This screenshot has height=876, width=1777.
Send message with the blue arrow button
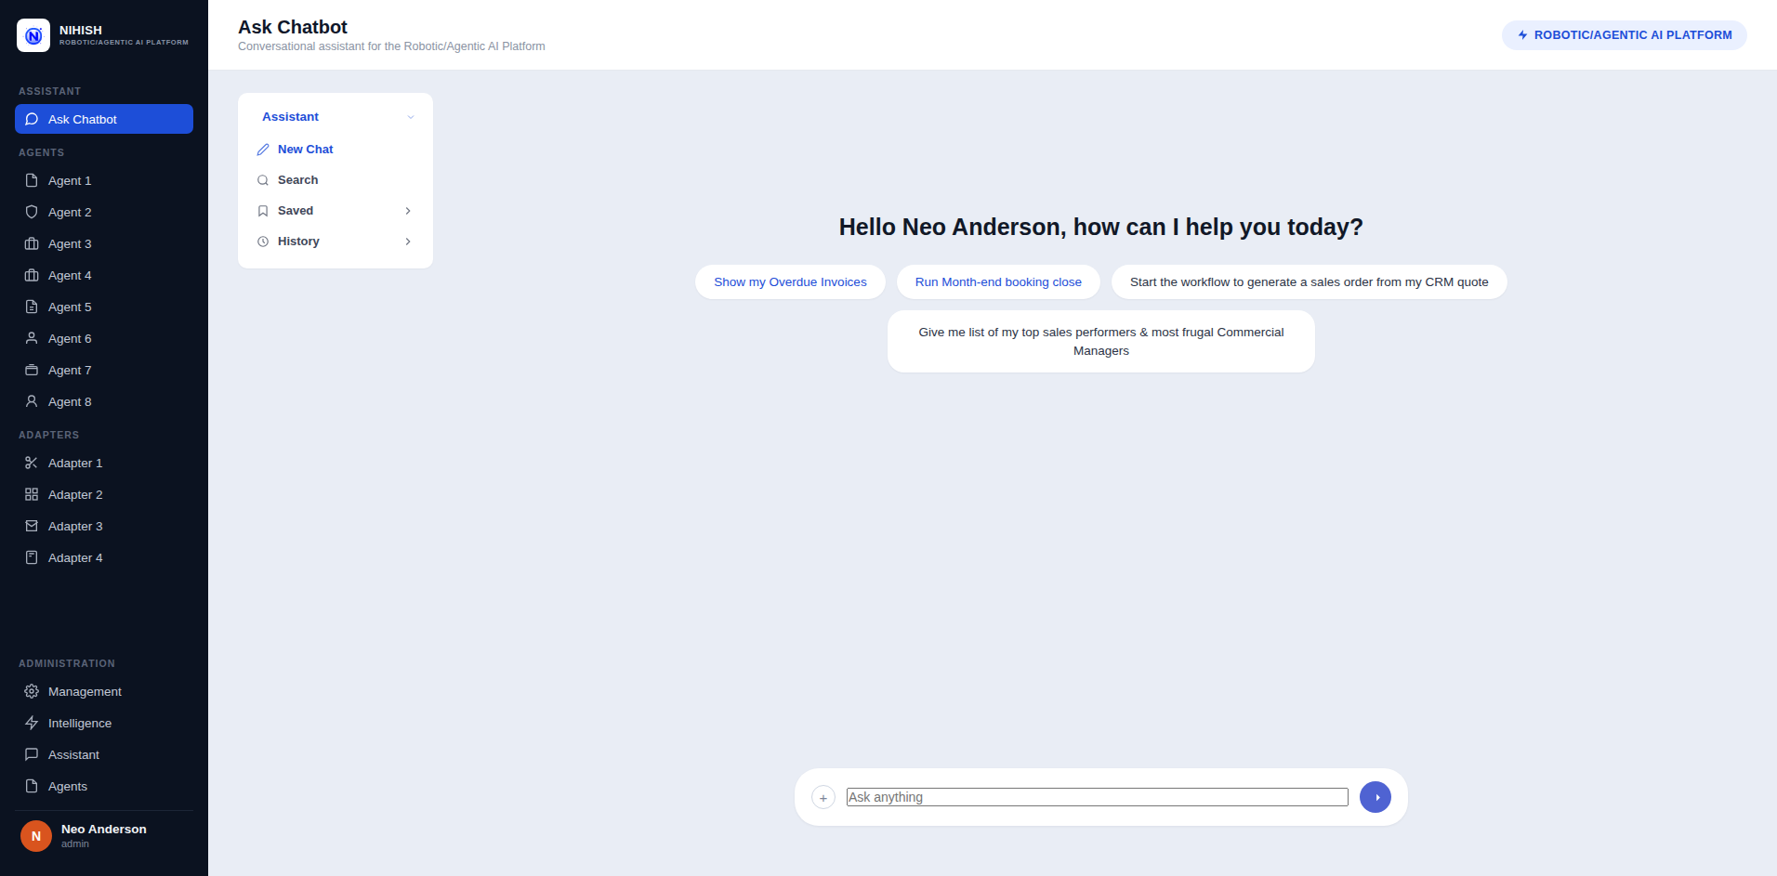tap(1376, 797)
